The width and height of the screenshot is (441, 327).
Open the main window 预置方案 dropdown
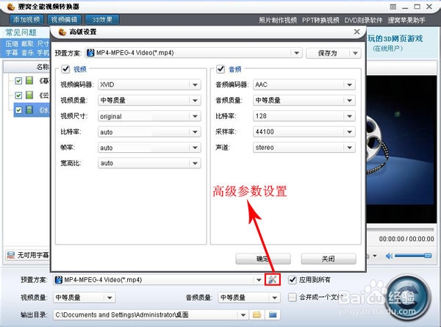pos(259,280)
